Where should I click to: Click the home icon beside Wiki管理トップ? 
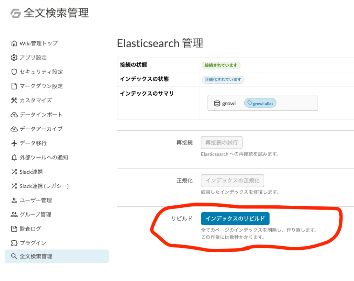[x=14, y=43]
